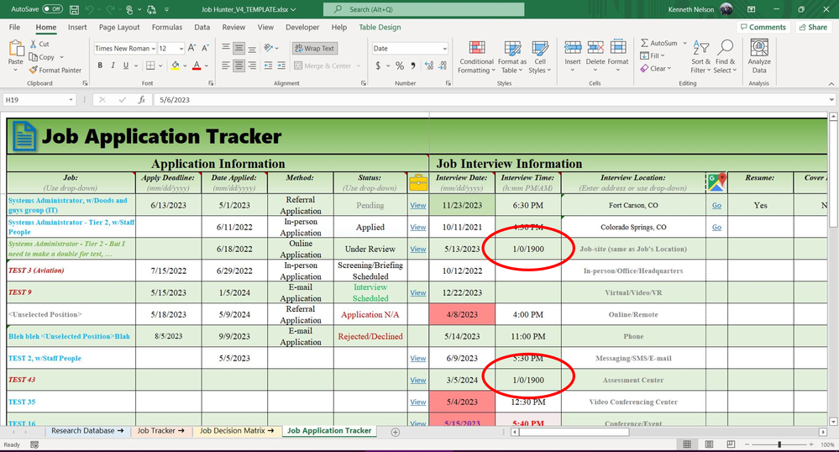Switch to the Insert tab
This screenshot has width=839, height=452.
point(77,27)
